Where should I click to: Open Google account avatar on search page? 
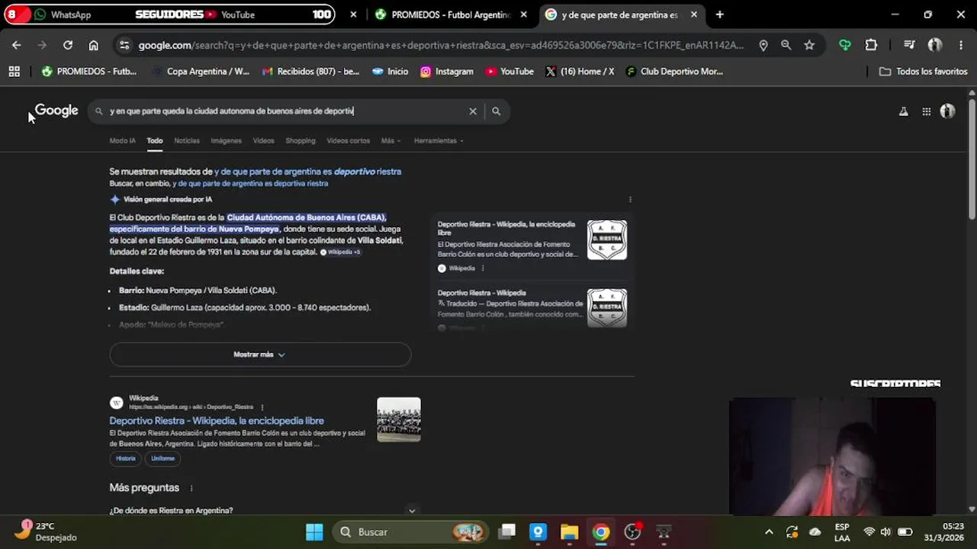[x=948, y=111]
